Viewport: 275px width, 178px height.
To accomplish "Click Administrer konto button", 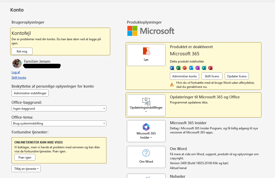I will (185, 76).
